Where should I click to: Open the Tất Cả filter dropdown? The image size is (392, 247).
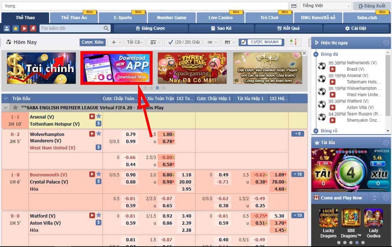[x=134, y=42]
